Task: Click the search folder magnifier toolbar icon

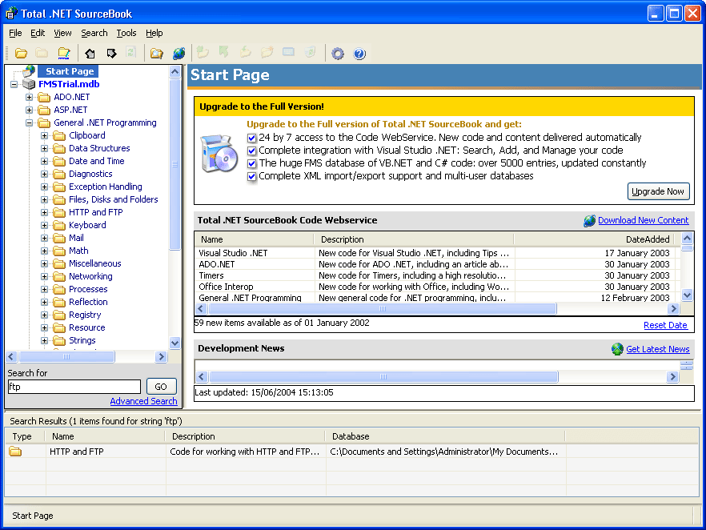Action: [x=157, y=54]
